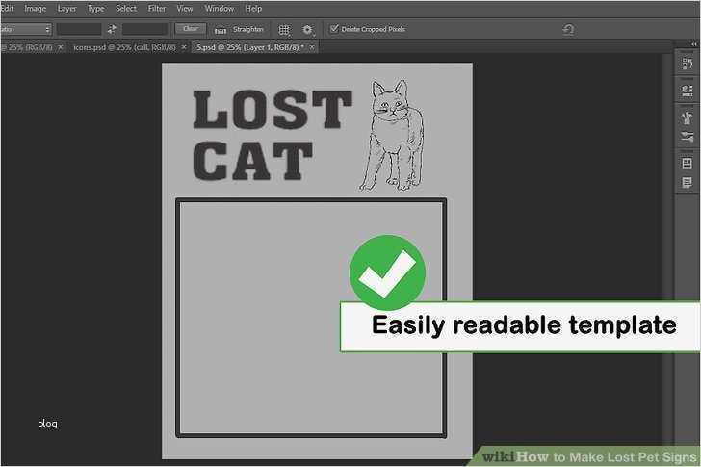Expand the collapsed panel dock arrows
The height and width of the screenshot is (467, 701).
click(x=694, y=43)
